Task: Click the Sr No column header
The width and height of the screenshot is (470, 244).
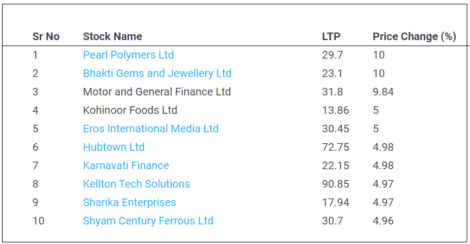Action: [46, 36]
